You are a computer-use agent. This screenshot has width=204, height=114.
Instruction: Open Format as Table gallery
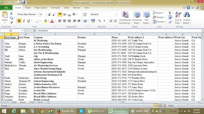tap(137, 18)
